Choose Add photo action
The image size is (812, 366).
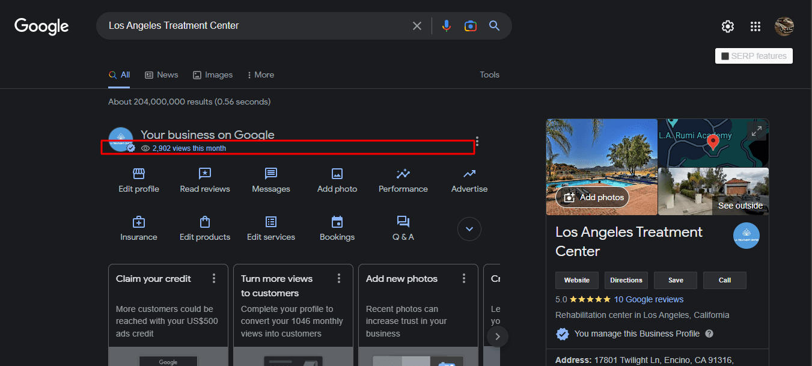(337, 180)
